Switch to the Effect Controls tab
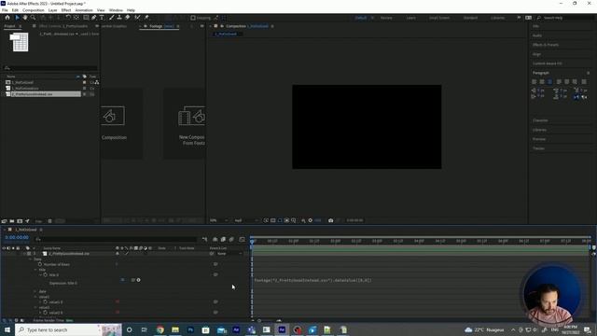 click(62, 26)
